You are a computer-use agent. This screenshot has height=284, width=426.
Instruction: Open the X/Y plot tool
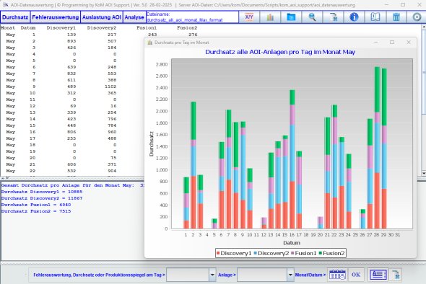(249, 17)
